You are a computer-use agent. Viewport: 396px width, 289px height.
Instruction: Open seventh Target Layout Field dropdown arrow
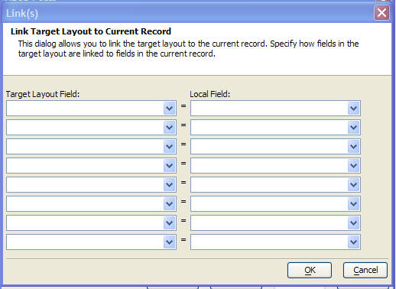point(170,223)
